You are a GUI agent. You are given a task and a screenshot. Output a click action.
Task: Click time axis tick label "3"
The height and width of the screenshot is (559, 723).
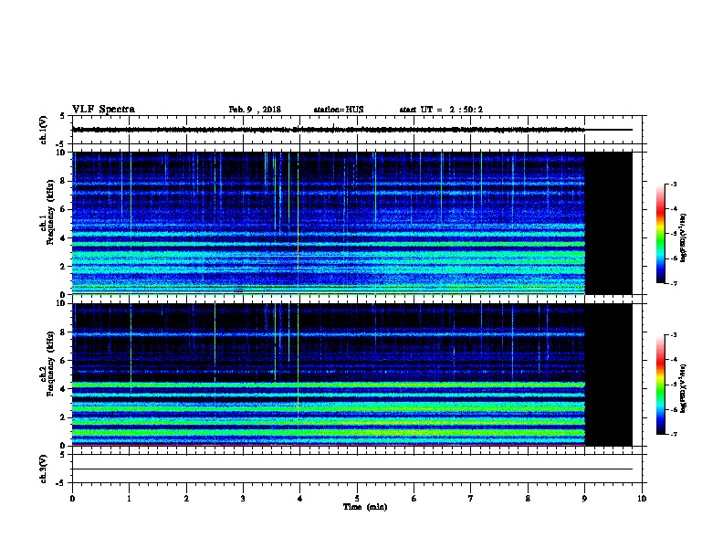click(243, 499)
